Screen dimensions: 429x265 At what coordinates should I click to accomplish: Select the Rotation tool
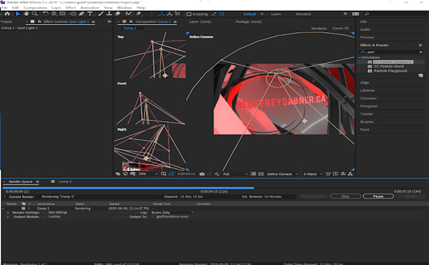point(45,14)
